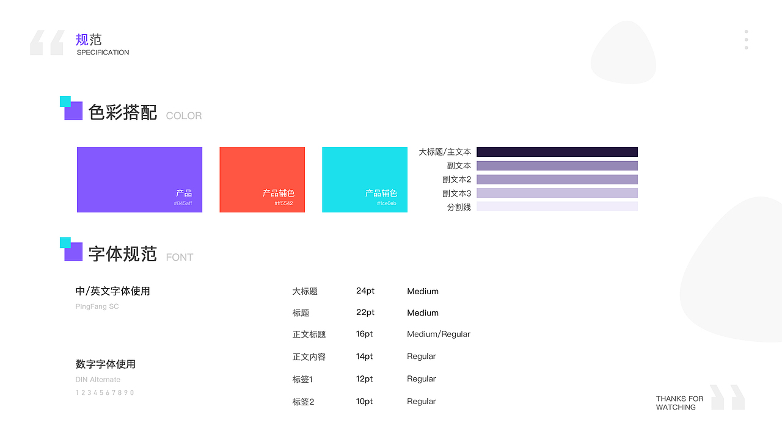
Task: Click the square icon beside 字体规范
Action: pos(71,249)
